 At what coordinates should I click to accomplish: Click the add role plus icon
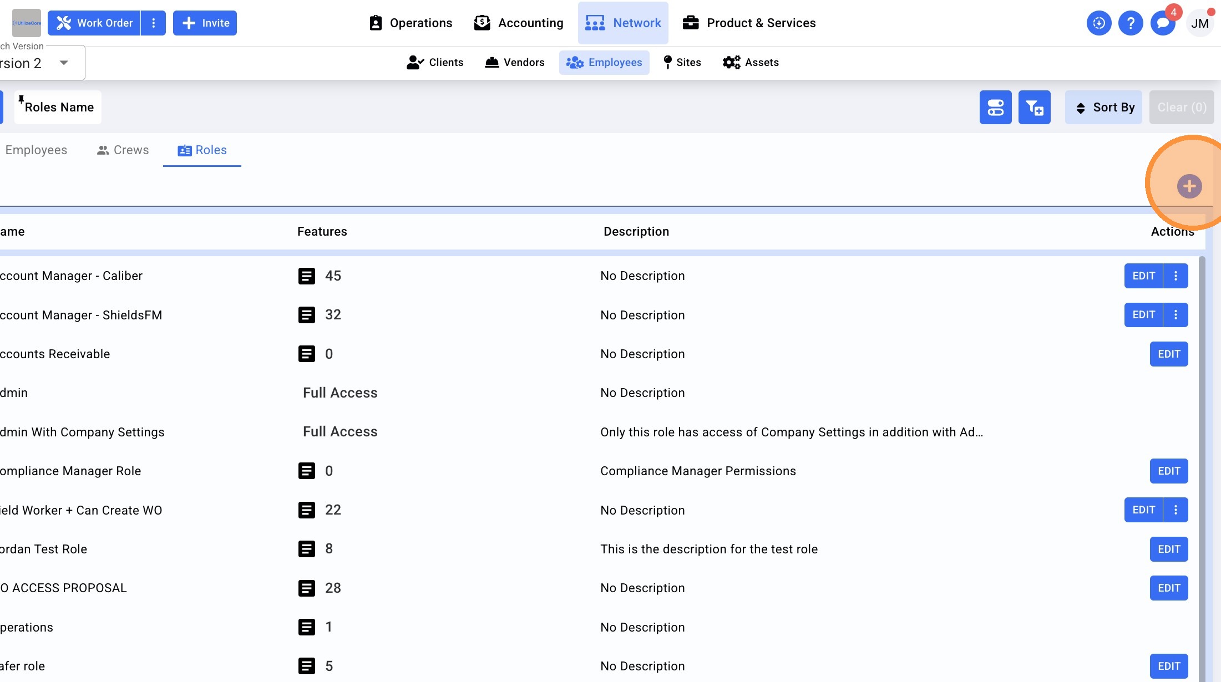[1189, 186]
